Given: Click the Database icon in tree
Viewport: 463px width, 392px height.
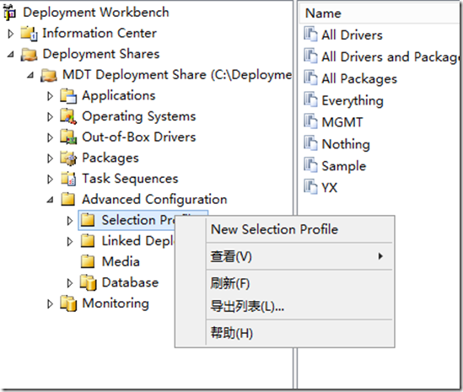Looking at the screenshot, I should pos(88,282).
